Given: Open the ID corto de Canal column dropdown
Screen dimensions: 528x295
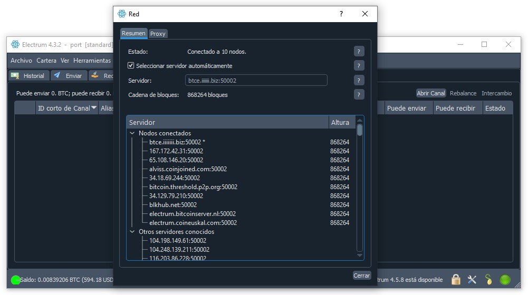Looking at the screenshot, I should [x=94, y=108].
